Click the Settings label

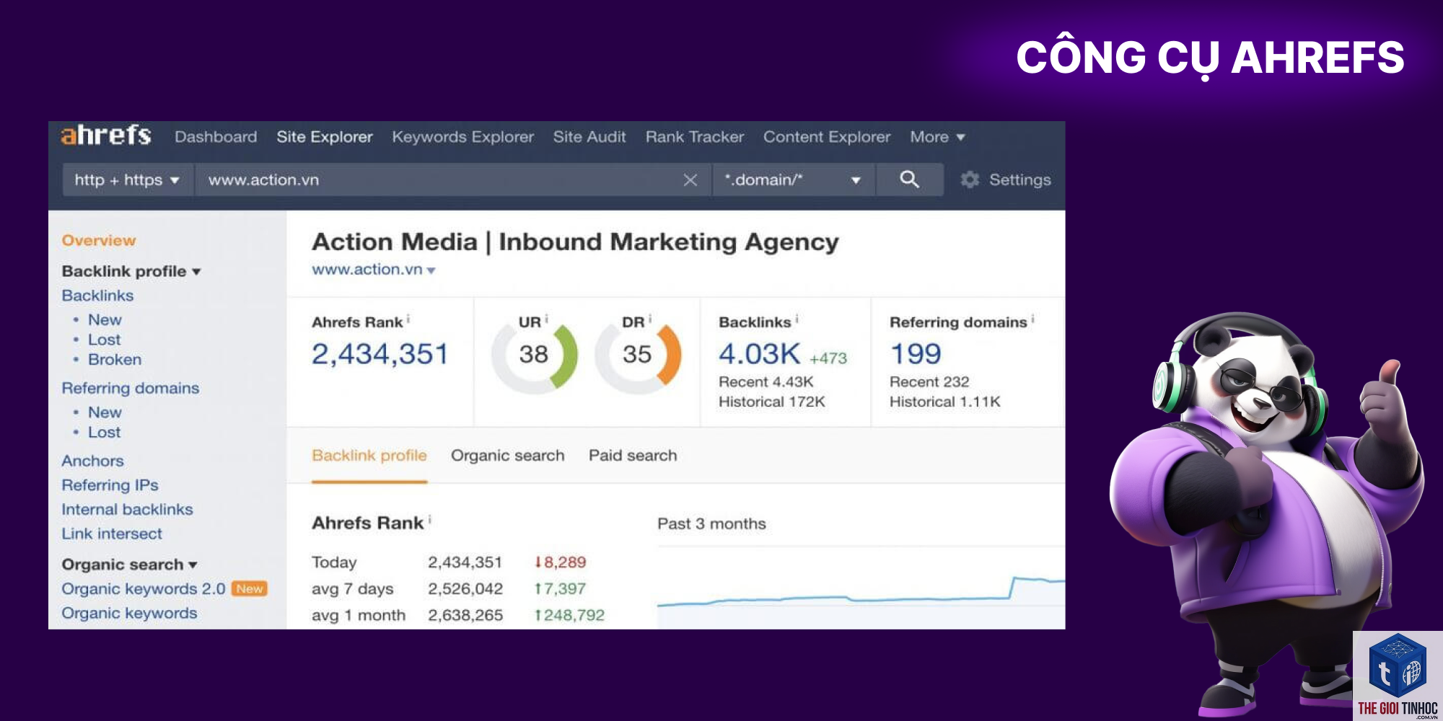[x=1019, y=180]
